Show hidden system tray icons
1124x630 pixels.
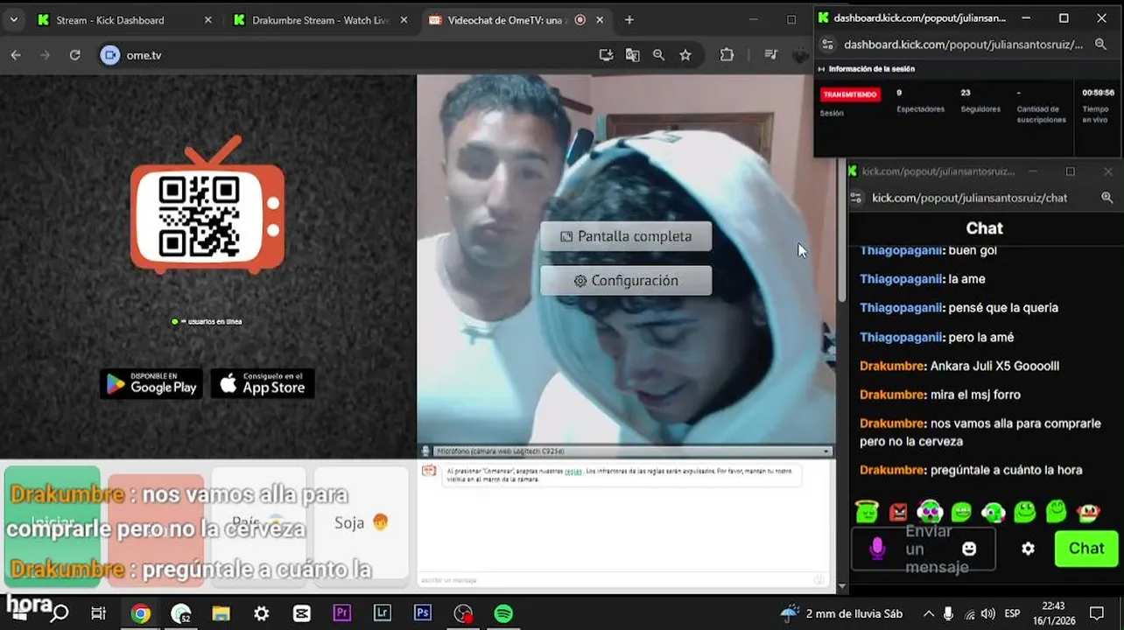tap(928, 613)
